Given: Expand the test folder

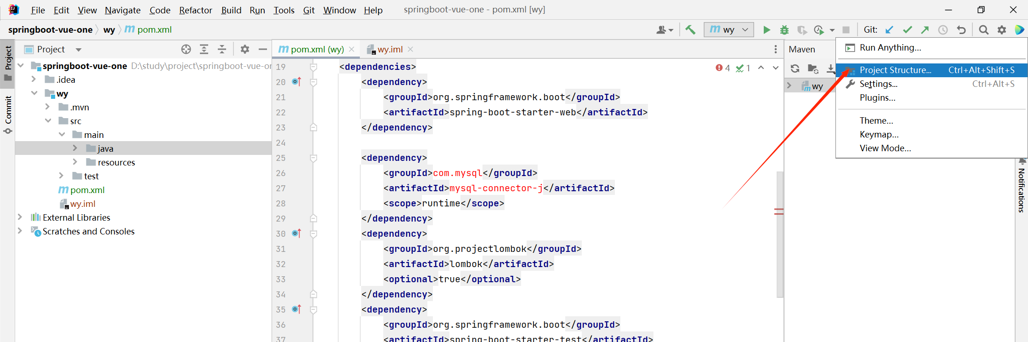Looking at the screenshot, I should click(61, 176).
